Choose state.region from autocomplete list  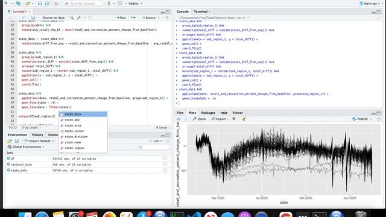tap(83, 148)
